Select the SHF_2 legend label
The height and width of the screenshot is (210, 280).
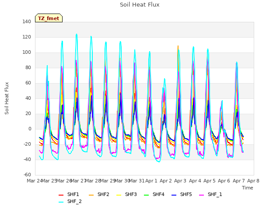click(74, 201)
